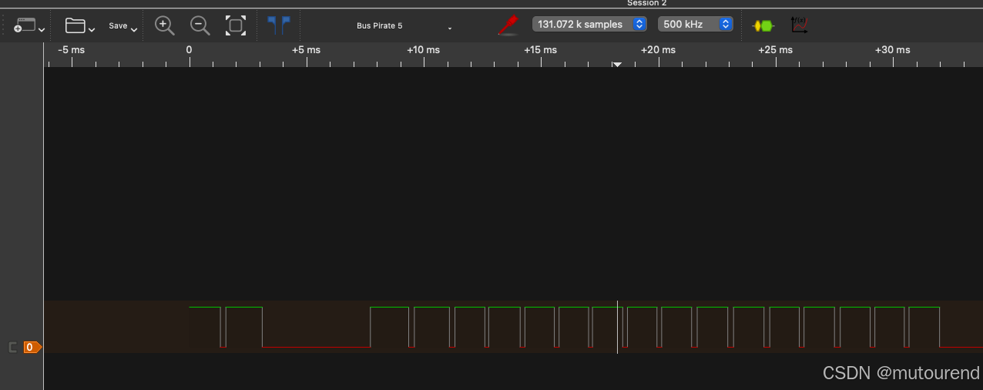Select the channel 0 orange label
This screenshot has height=390, width=983.
(32, 348)
